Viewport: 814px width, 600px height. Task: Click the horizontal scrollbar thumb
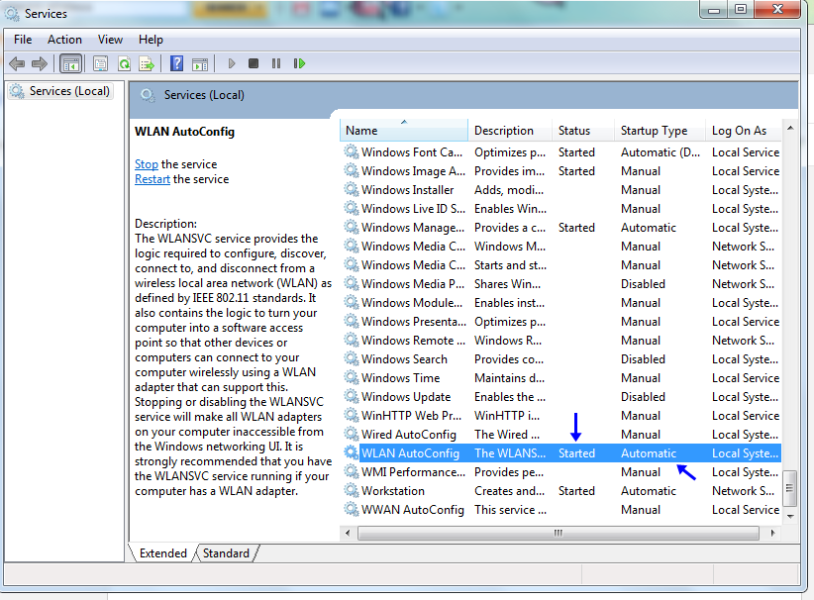click(x=559, y=533)
